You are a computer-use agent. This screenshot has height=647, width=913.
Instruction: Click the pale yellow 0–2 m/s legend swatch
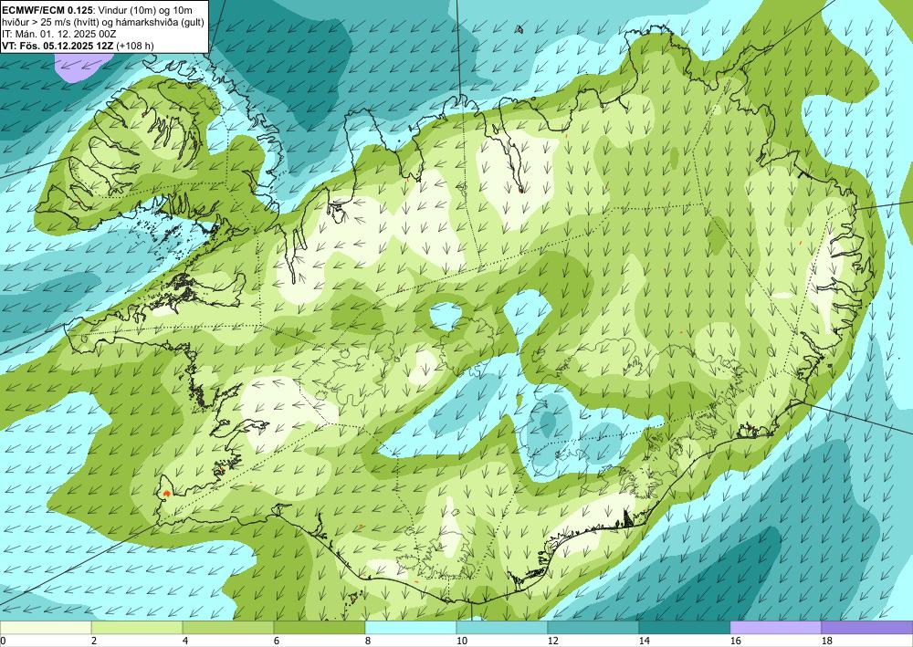[46, 627]
